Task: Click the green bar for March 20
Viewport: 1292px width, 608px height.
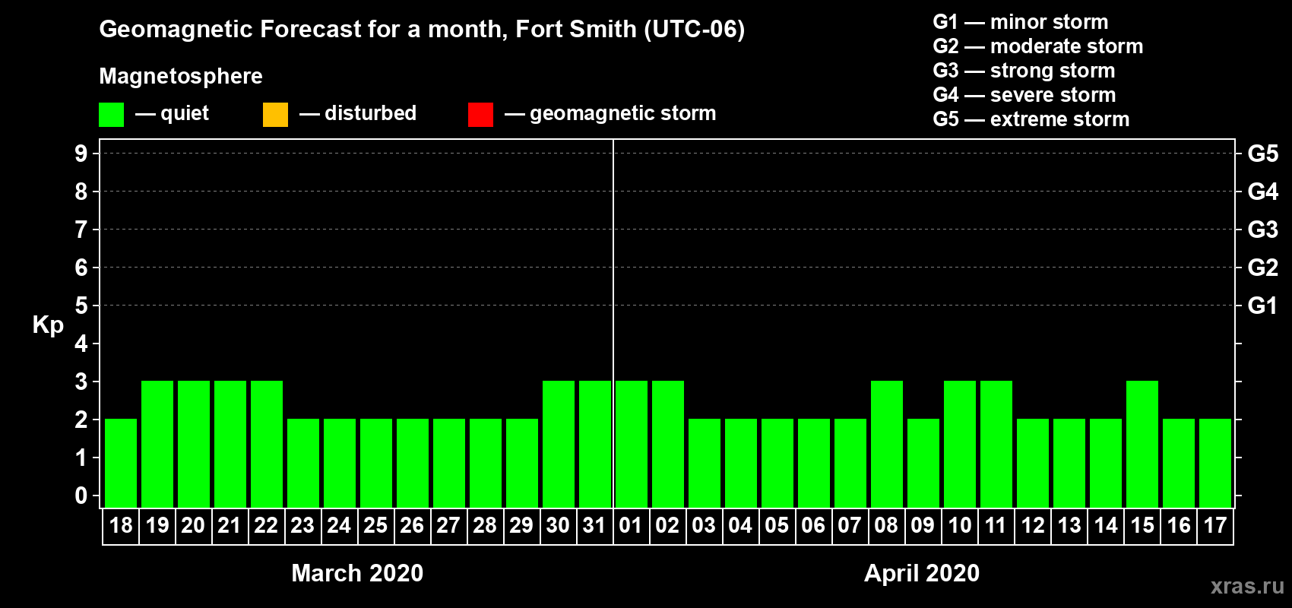Action: tap(194, 444)
